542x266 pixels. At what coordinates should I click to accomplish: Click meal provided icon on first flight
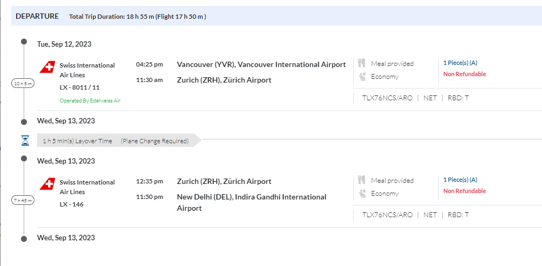pos(361,63)
